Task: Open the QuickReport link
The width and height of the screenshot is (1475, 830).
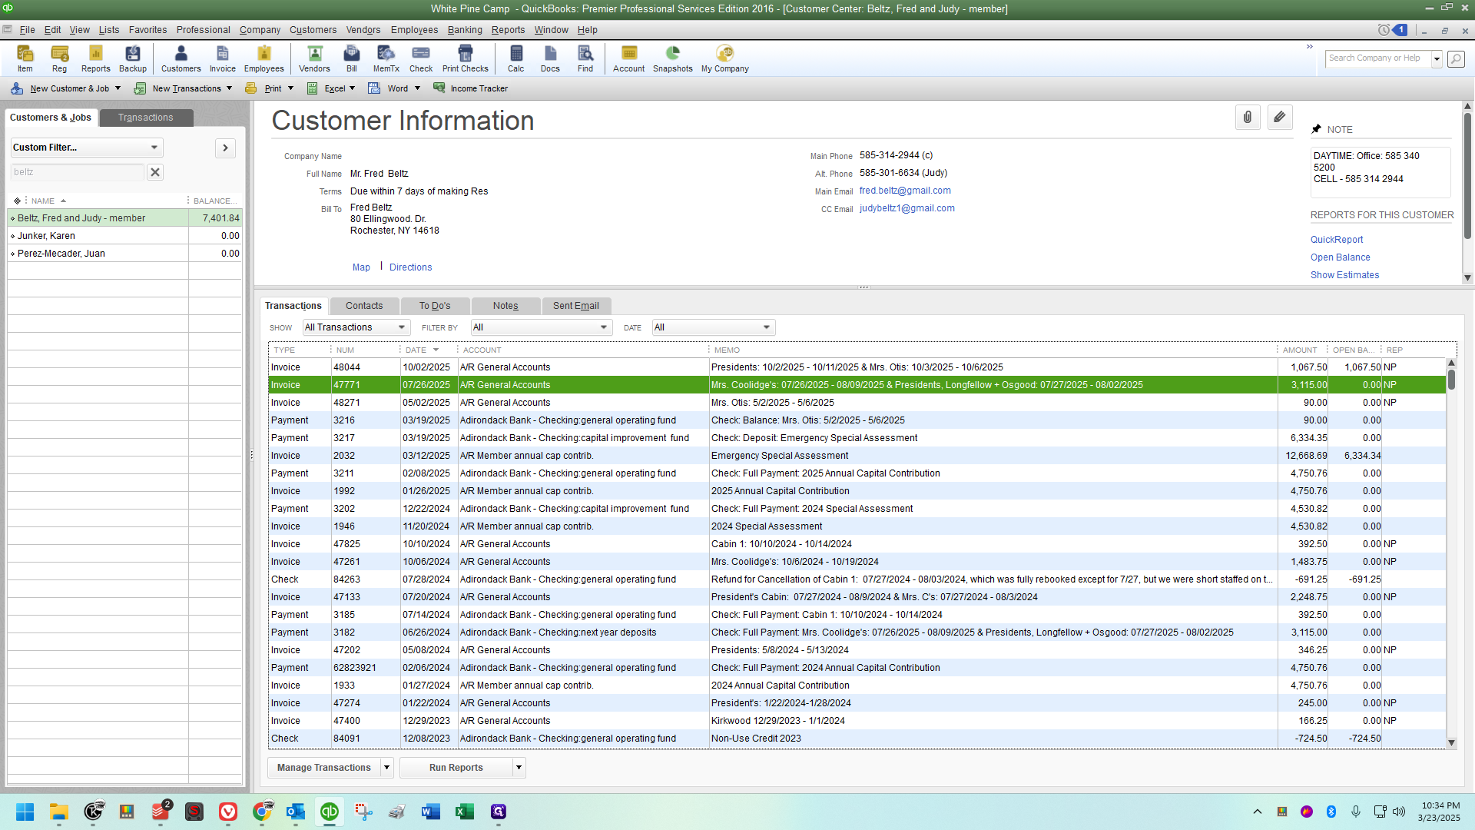Action: 1337,240
